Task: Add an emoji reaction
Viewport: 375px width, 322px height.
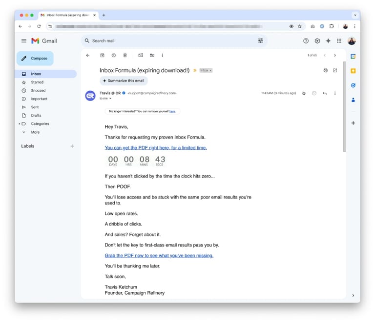Action: point(314,93)
